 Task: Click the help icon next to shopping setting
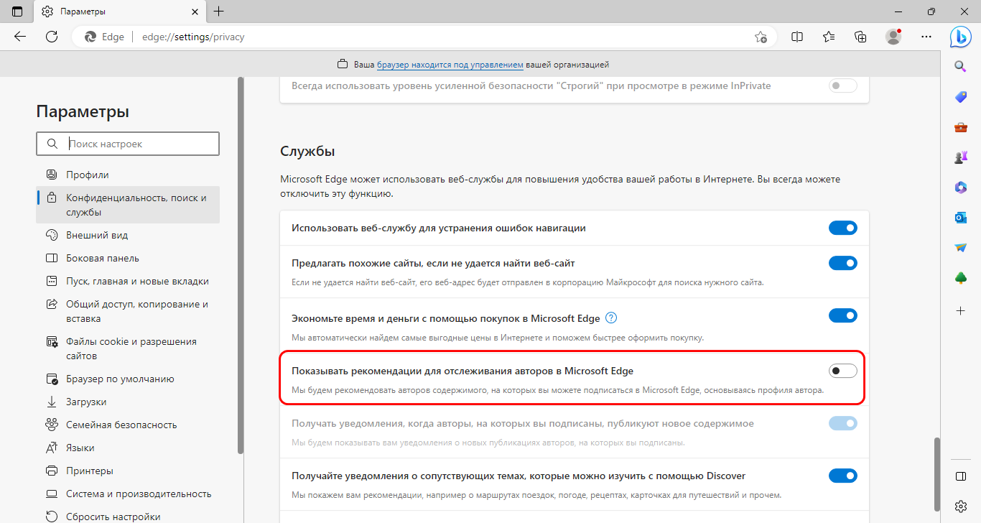click(x=611, y=318)
